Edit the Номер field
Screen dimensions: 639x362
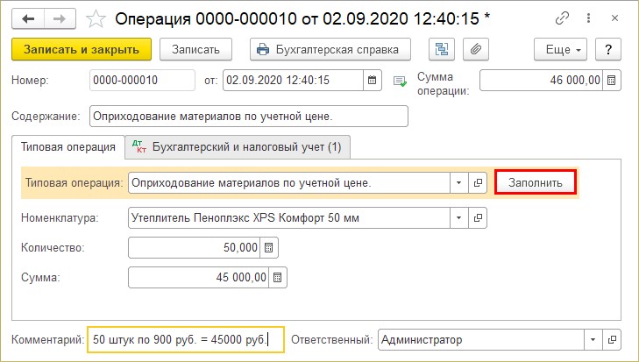pyautogui.click(x=142, y=81)
